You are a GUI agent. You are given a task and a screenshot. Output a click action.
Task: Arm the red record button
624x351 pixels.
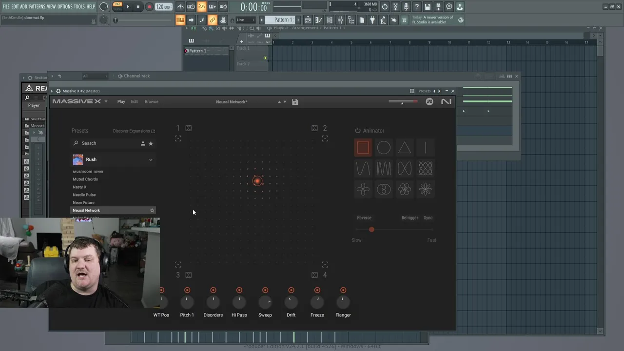point(149,7)
